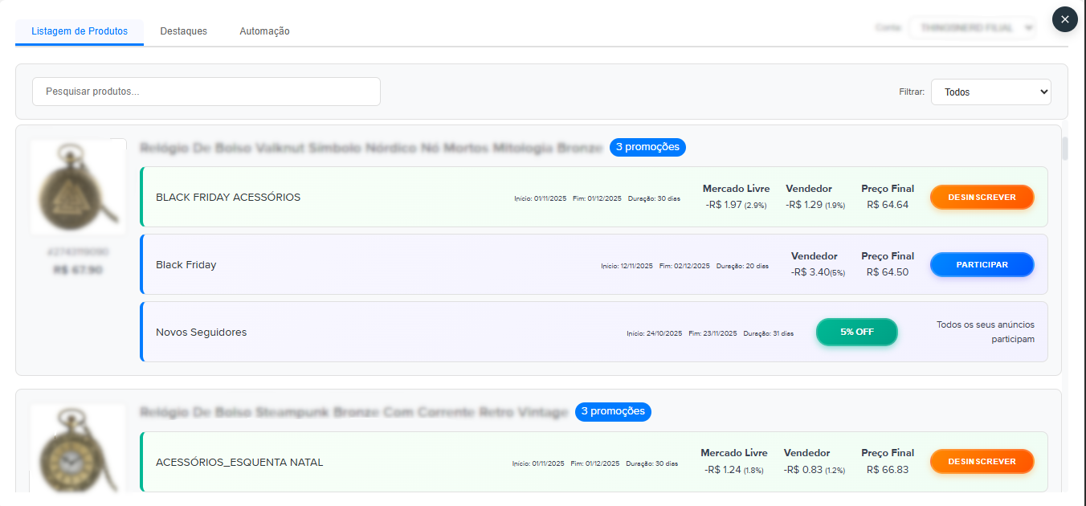Click the '3 promoções' badge on the Steampunk watch

(613, 411)
